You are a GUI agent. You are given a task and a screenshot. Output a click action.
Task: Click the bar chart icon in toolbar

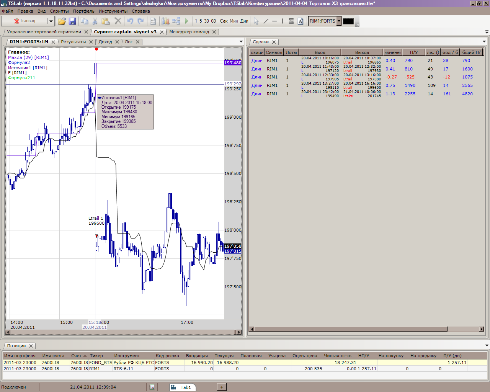tap(165, 21)
